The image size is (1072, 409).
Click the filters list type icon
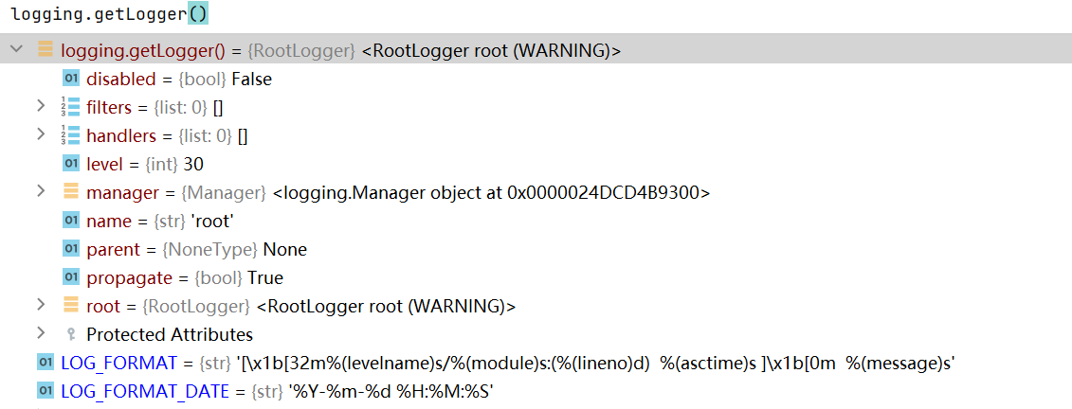pyautogui.click(x=71, y=107)
